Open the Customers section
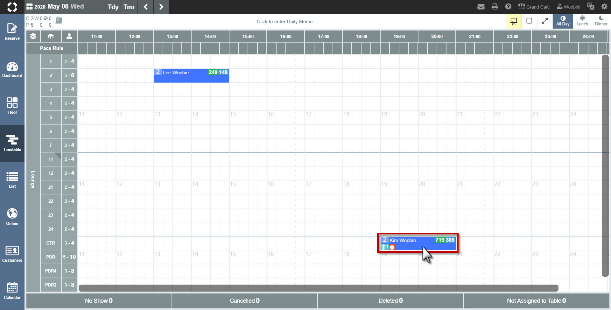Viewport: 611px width, 310px height. 12,254
